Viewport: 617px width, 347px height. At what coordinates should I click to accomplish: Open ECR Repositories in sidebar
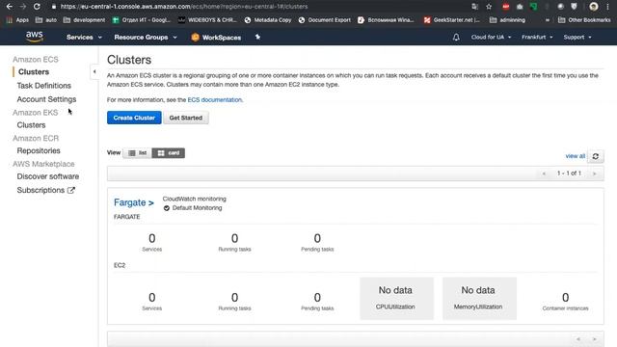click(x=39, y=150)
